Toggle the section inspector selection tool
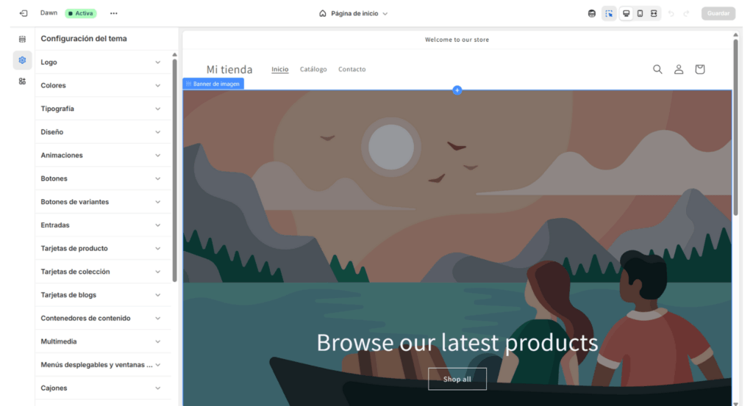This screenshot has width=753, height=406. pyautogui.click(x=609, y=13)
